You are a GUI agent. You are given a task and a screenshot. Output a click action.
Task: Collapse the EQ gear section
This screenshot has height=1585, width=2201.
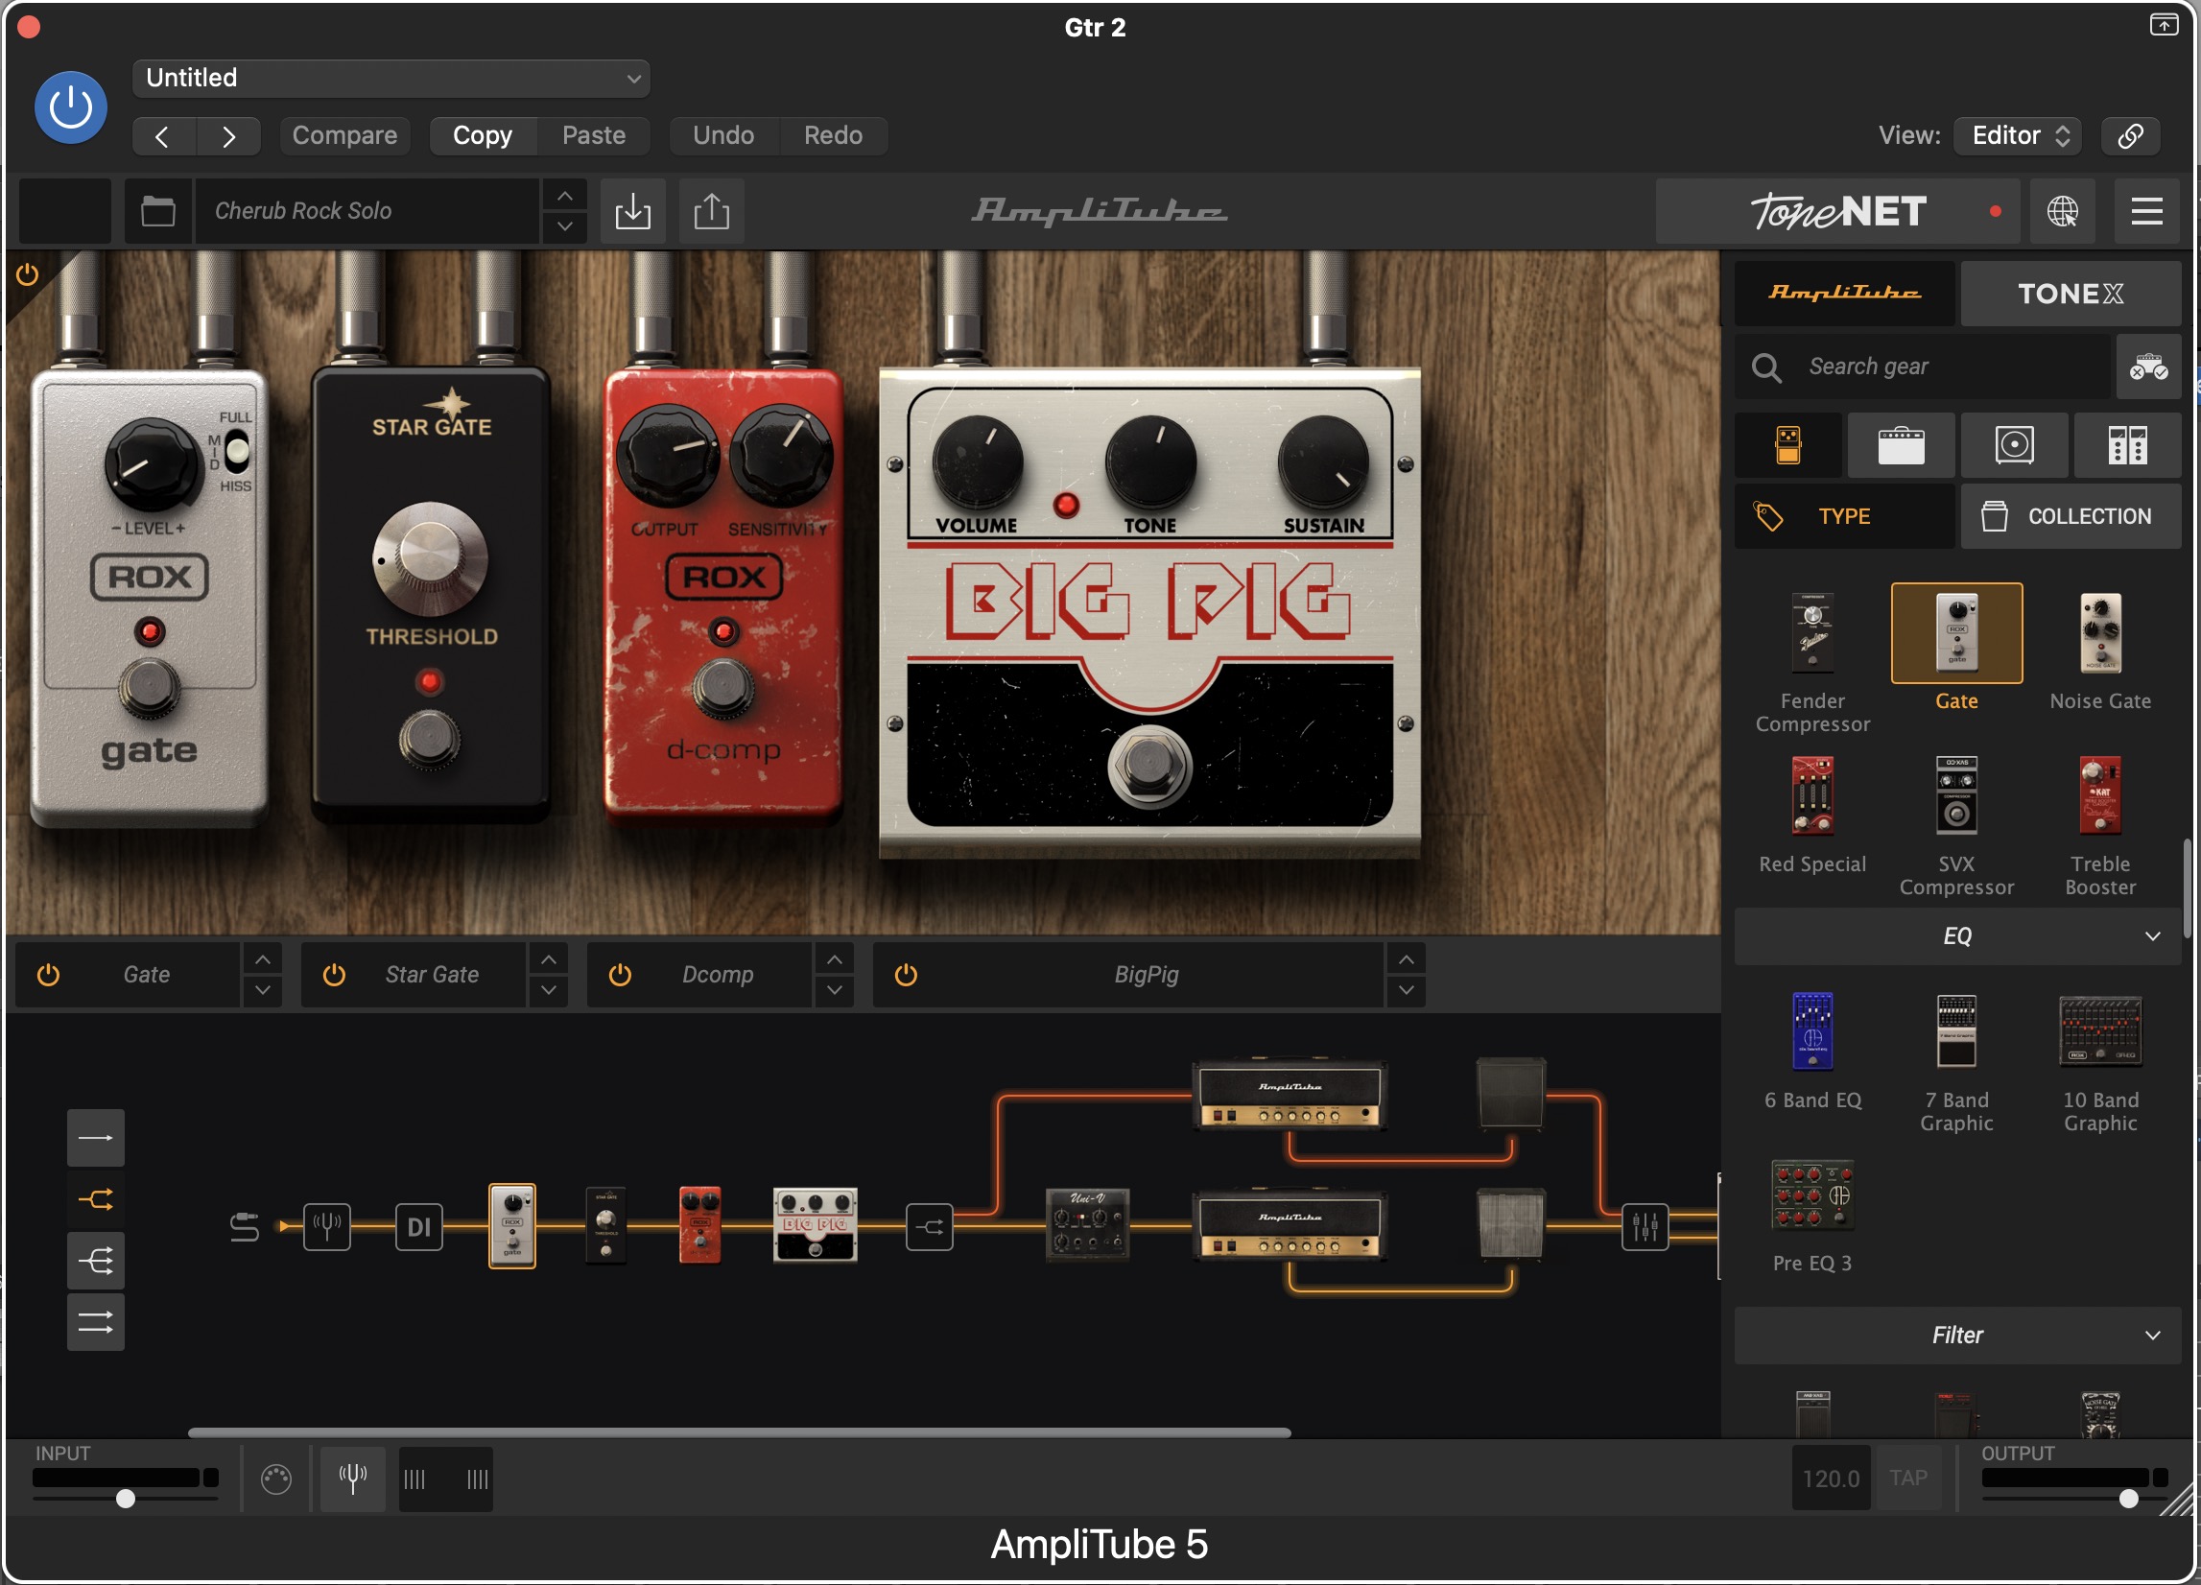1956,935
